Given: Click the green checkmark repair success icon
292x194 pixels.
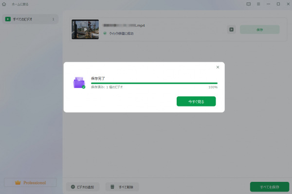Looking at the screenshot, I should 105,33.
